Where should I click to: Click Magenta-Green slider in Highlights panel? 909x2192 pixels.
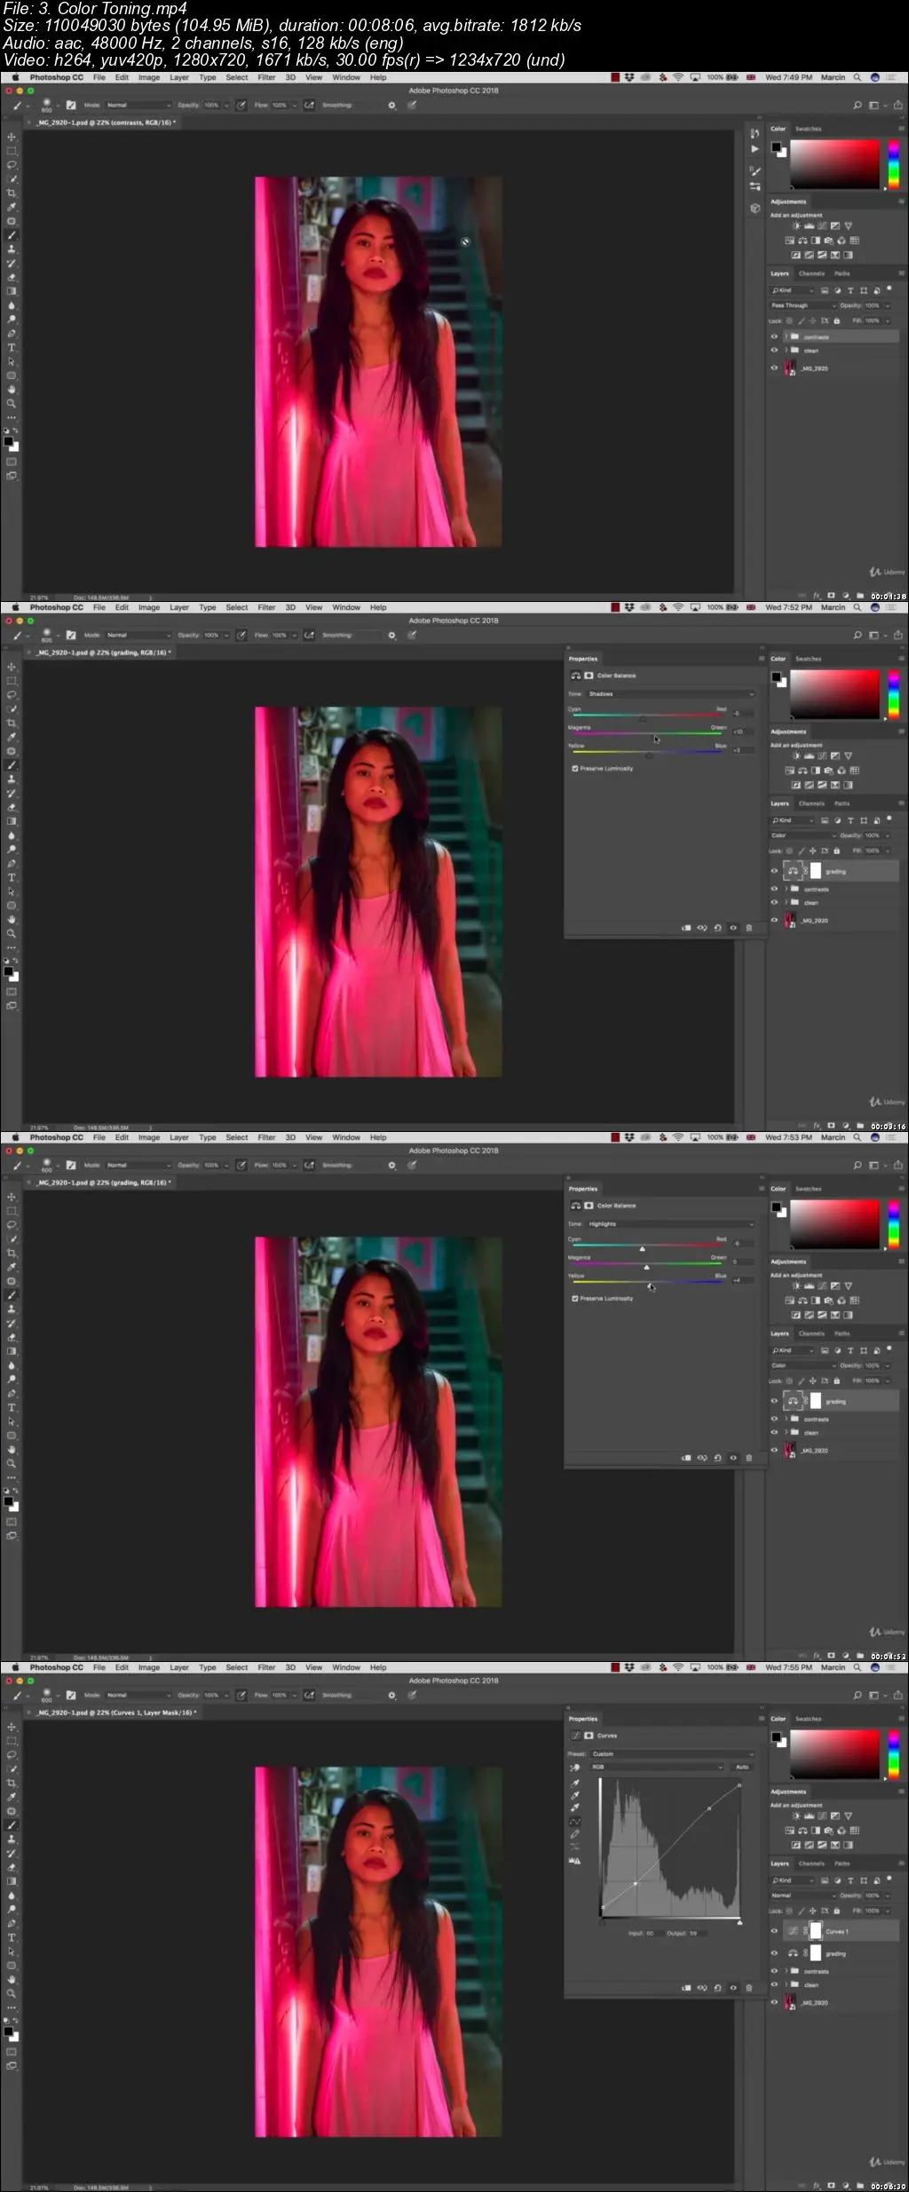click(x=647, y=1264)
